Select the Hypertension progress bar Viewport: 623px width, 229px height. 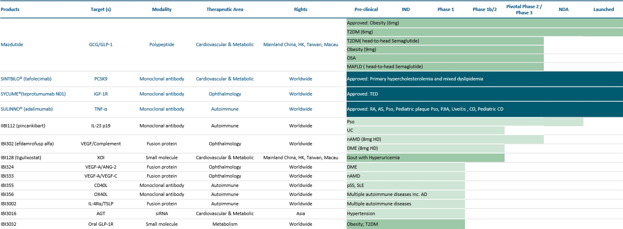[405, 213]
